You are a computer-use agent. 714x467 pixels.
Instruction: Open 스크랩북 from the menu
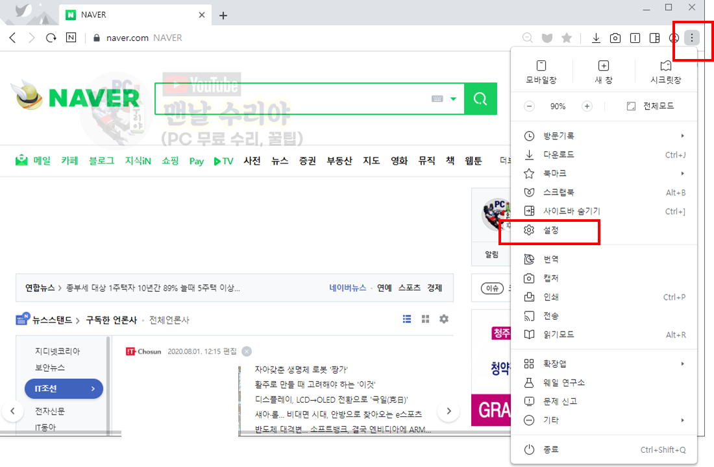pyautogui.click(x=604, y=192)
